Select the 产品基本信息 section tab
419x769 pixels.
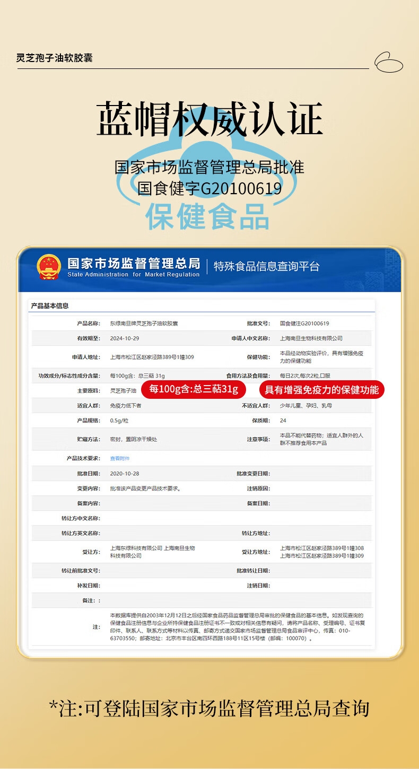point(50,305)
